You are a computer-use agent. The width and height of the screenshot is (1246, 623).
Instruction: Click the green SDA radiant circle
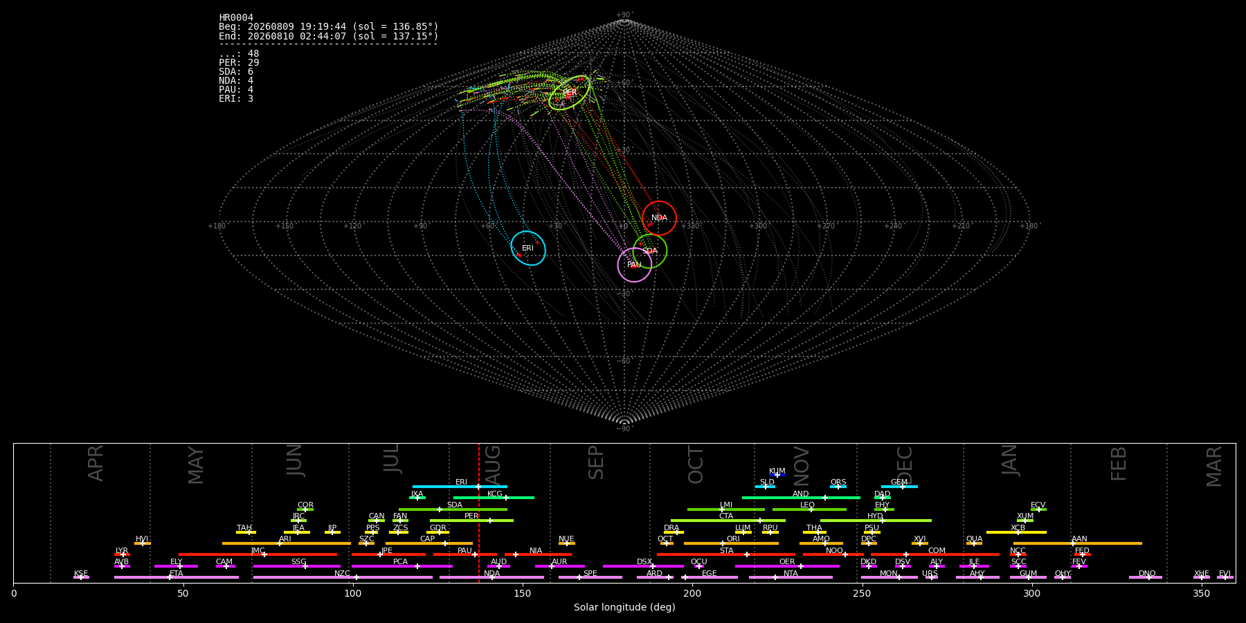pyautogui.click(x=650, y=251)
